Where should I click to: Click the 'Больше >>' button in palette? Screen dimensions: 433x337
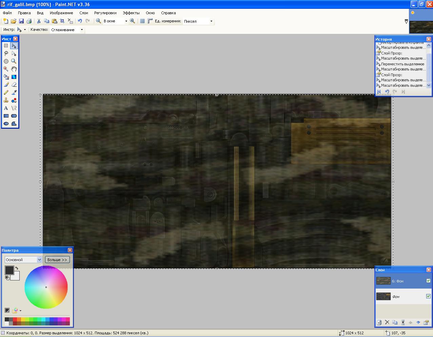(x=57, y=260)
